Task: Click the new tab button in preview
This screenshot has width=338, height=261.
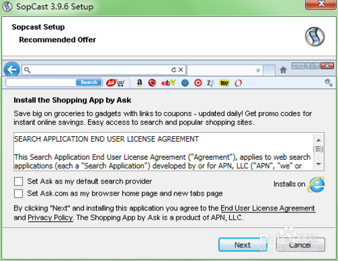Action: tap(269, 70)
